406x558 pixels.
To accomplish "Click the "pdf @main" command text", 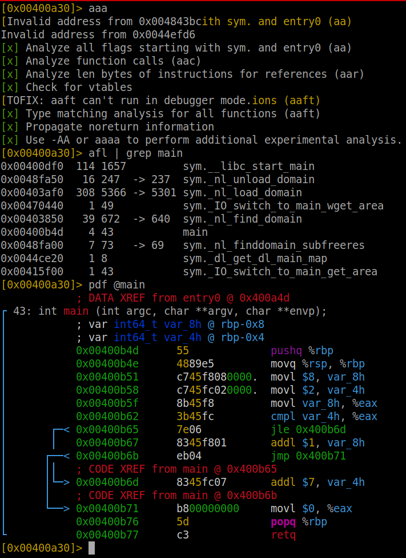I will pyautogui.click(x=116, y=285).
